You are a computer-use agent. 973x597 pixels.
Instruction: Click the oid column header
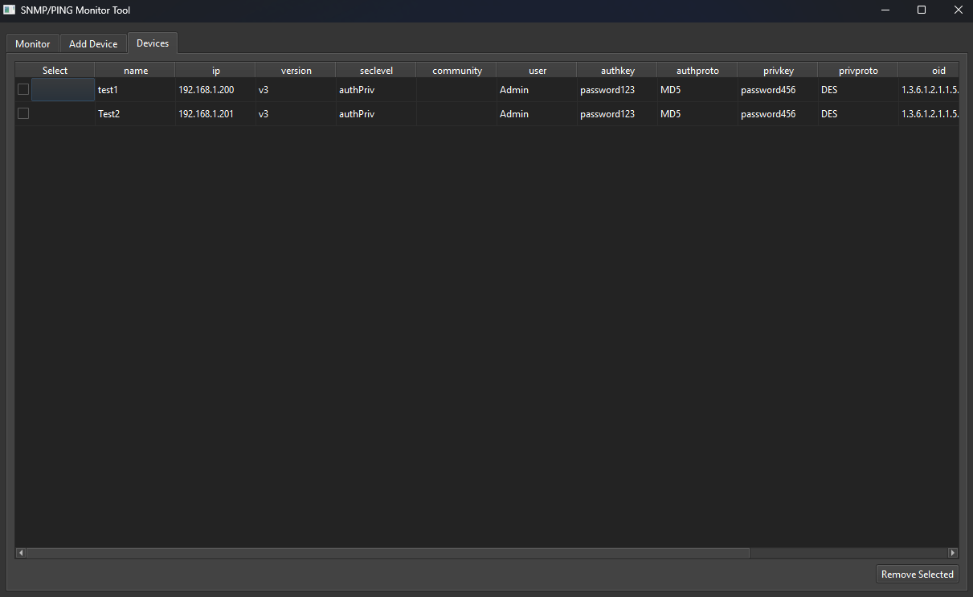point(938,70)
